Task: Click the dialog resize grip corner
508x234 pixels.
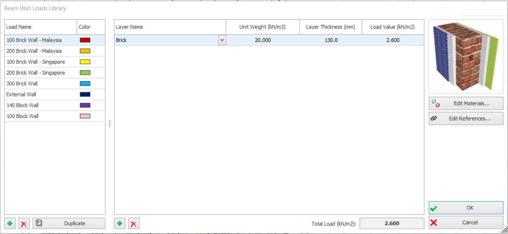Action: [504, 230]
